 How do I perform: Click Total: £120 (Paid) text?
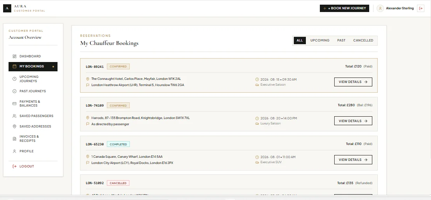click(x=359, y=66)
